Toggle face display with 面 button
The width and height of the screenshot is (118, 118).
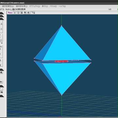22,13
